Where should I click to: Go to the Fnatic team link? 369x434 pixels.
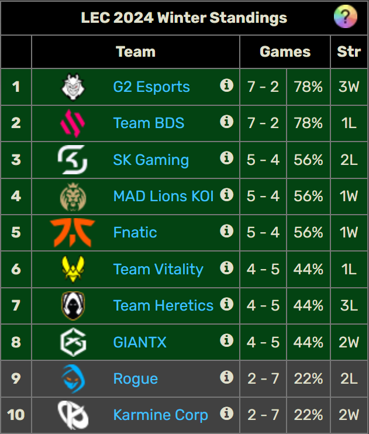(x=135, y=232)
